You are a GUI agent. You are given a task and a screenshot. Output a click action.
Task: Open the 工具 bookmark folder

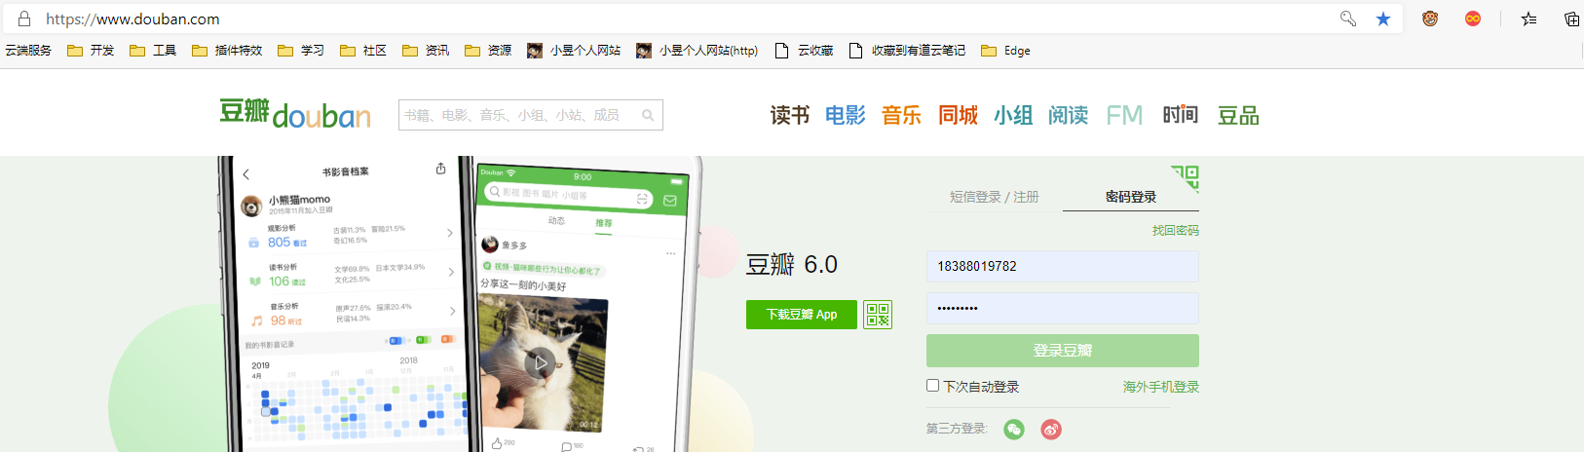click(x=153, y=51)
